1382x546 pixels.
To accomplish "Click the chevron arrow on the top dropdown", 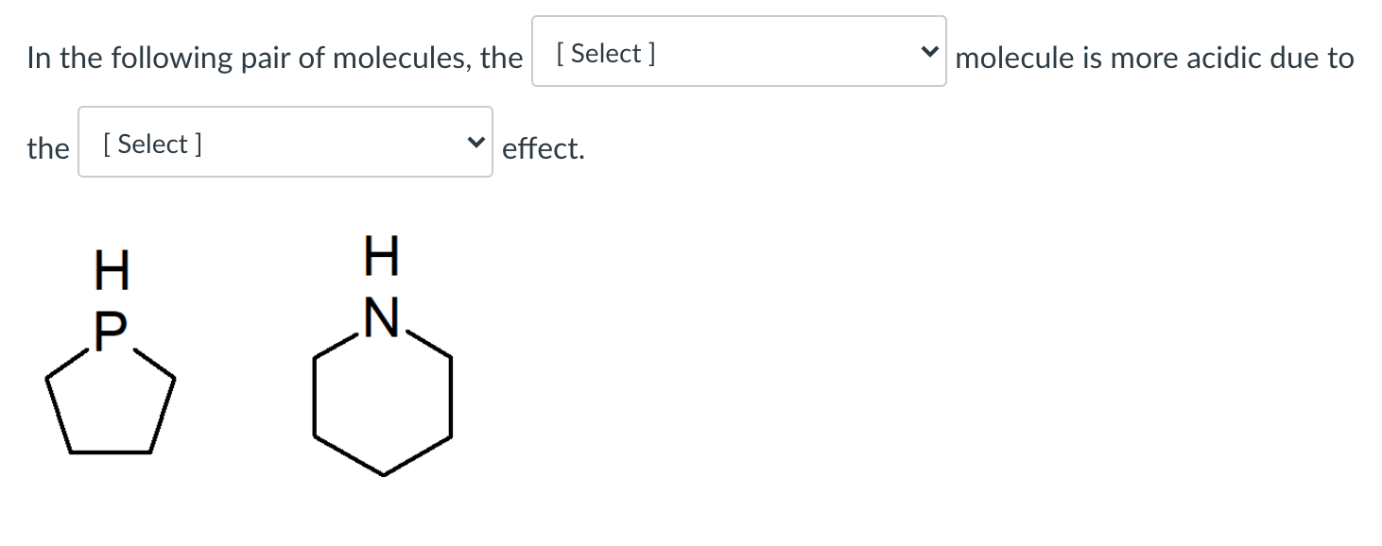I will pos(931,52).
